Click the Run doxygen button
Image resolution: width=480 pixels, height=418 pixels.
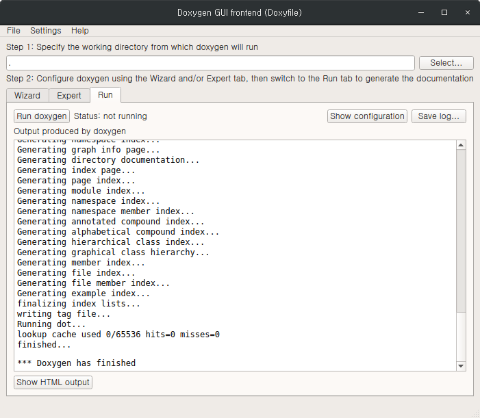pos(42,116)
